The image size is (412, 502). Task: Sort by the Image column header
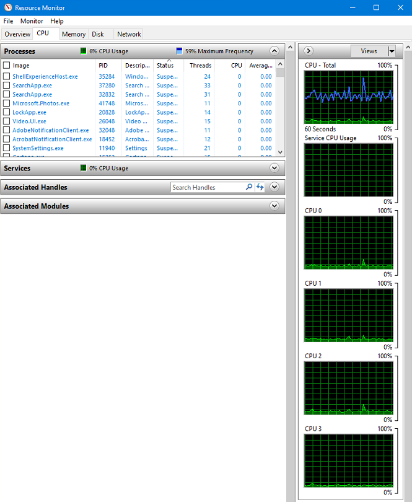point(48,65)
